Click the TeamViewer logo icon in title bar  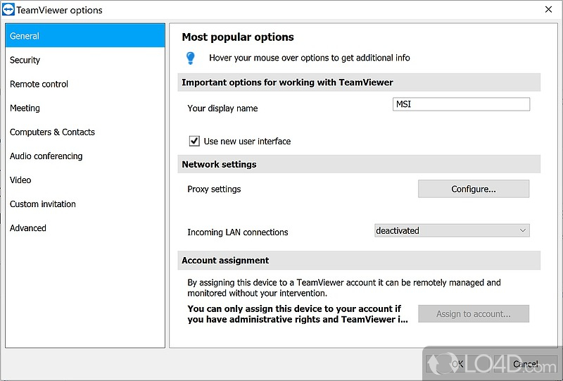[8, 10]
